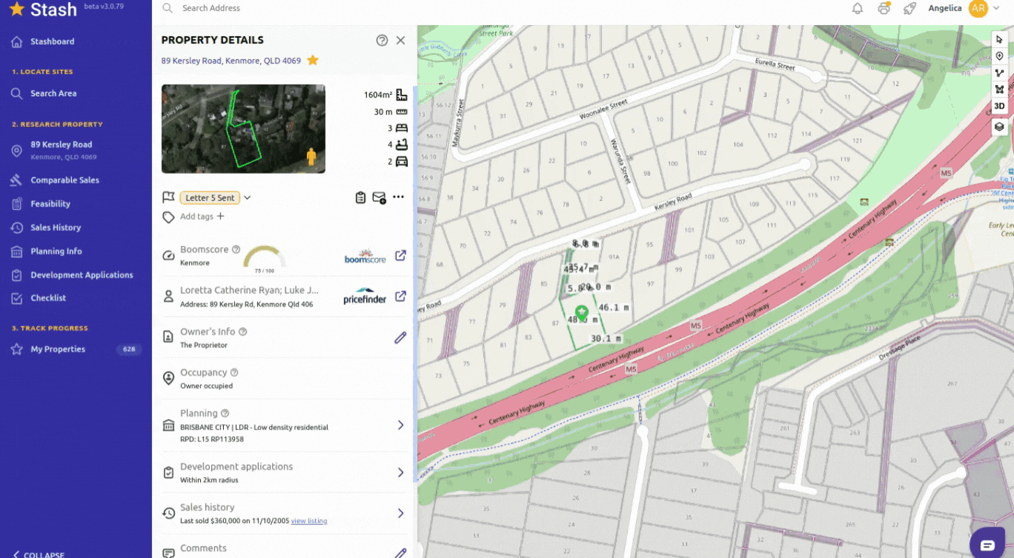Open the notifications bell

point(858,8)
